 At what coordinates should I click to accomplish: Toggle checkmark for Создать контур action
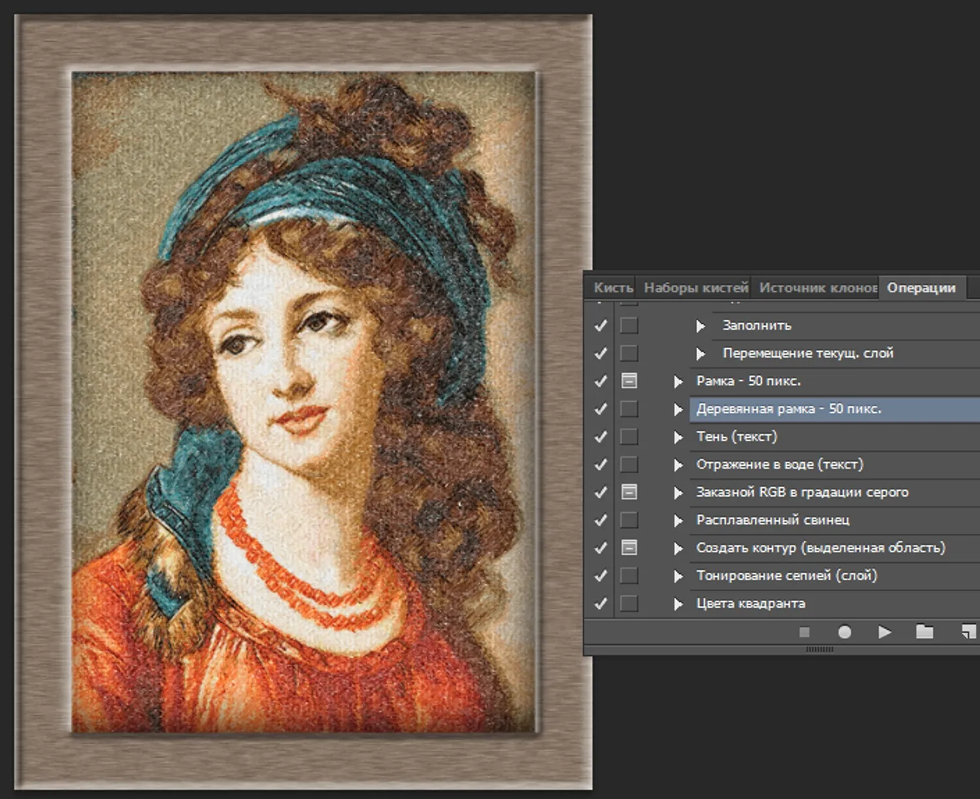601,547
